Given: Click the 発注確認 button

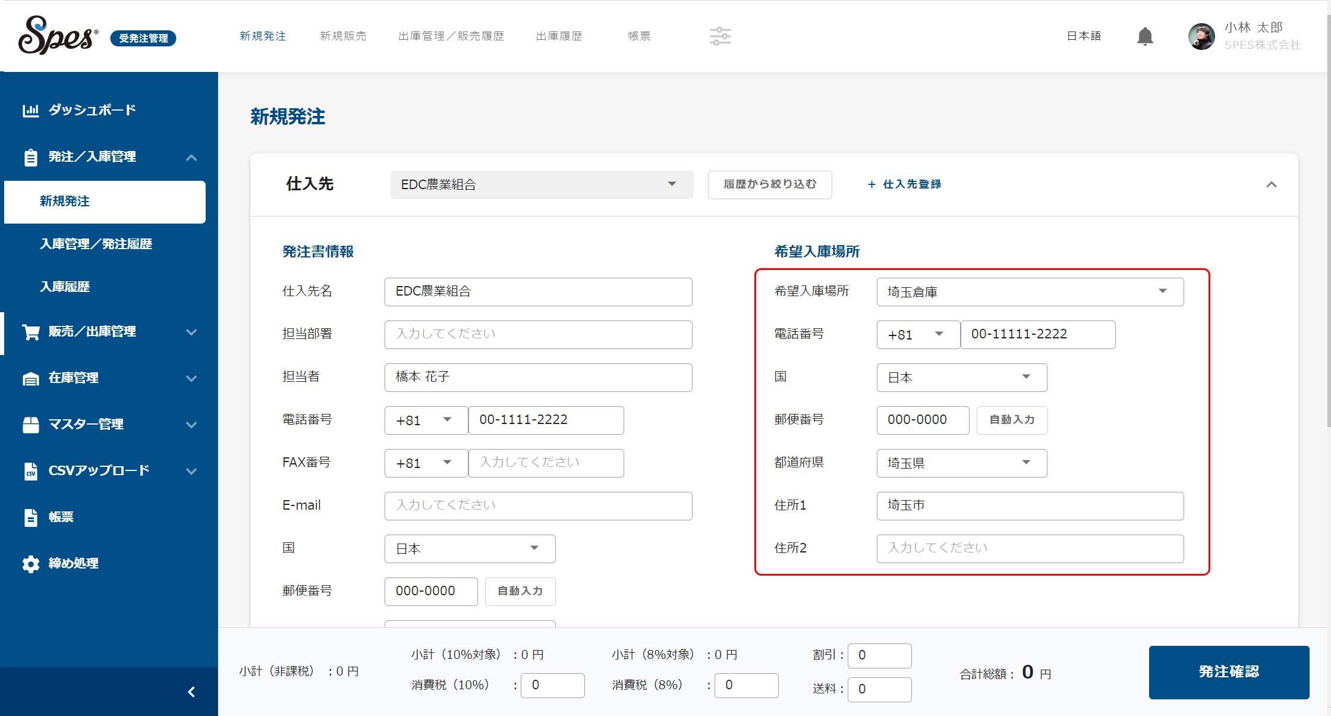Looking at the screenshot, I should (x=1229, y=672).
